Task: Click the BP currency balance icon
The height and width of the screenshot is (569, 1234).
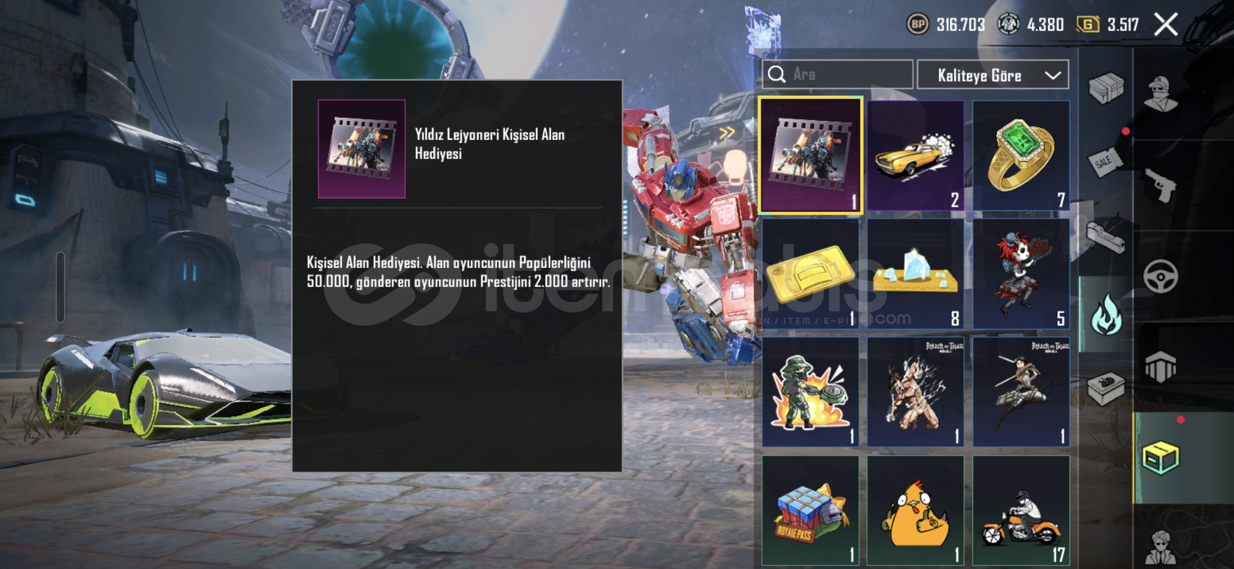Action: point(918,24)
